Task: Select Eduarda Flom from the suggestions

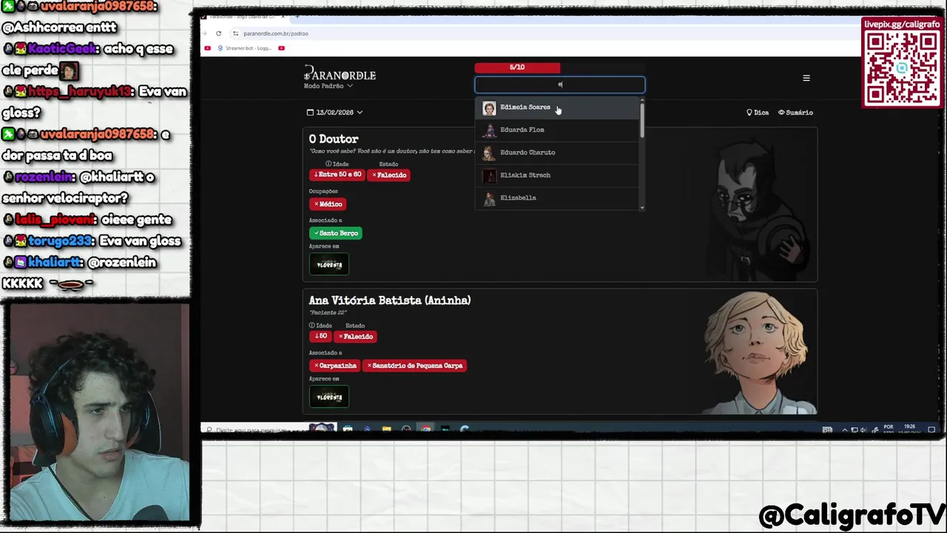Action: point(558,130)
